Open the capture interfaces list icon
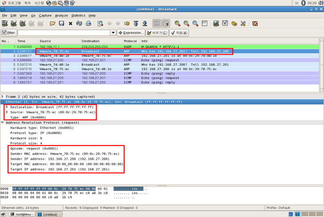 [x=4, y=24]
